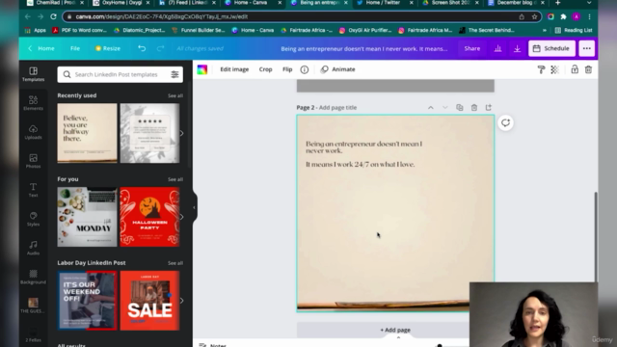This screenshot has width=617, height=347.
Task: Open the Templates sidebar tab
Action: 33,73
